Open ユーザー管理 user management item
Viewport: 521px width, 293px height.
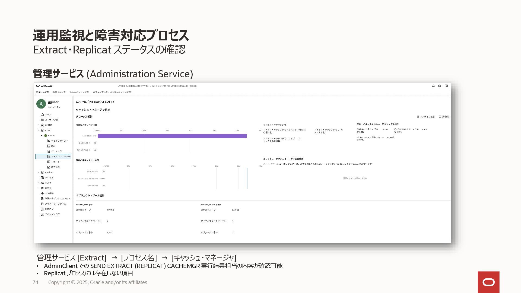click(51, 120)
